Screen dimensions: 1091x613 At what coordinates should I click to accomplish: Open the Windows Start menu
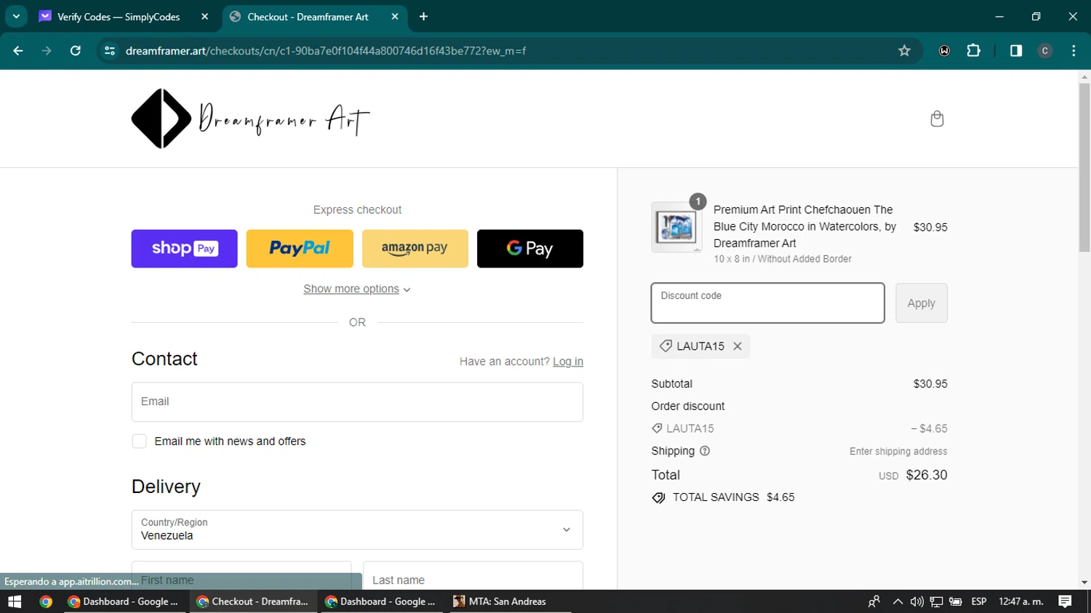point(15,601)
